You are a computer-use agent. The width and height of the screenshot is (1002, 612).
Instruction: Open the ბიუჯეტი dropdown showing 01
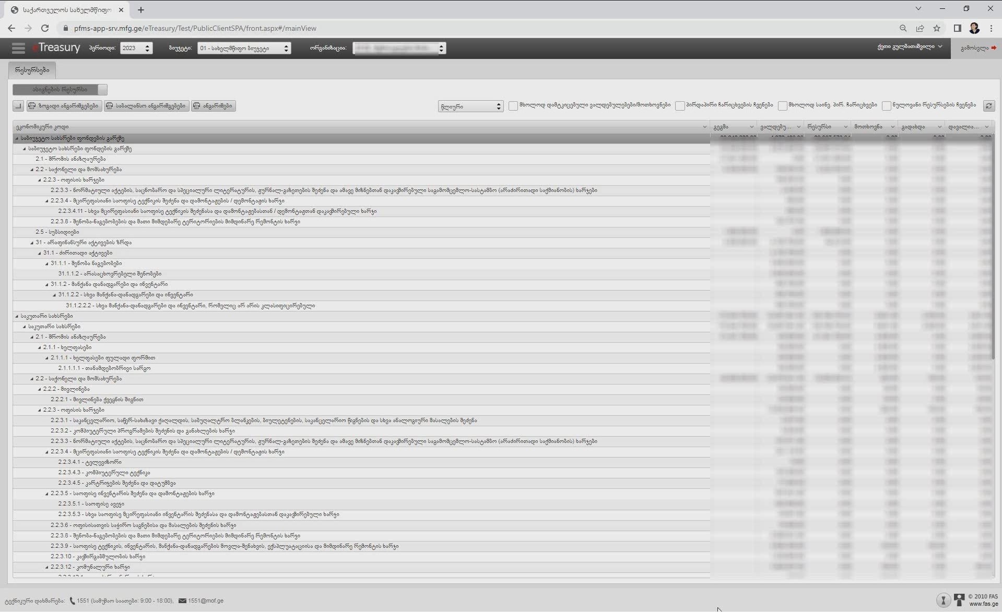(244, 48)
